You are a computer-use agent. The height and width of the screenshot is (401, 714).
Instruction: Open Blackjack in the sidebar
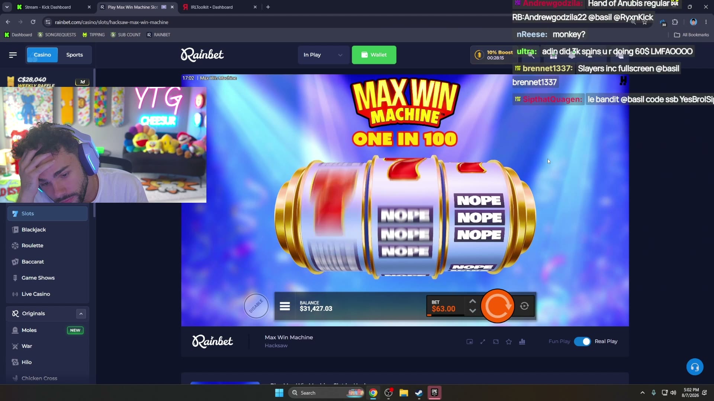point(47,229)
